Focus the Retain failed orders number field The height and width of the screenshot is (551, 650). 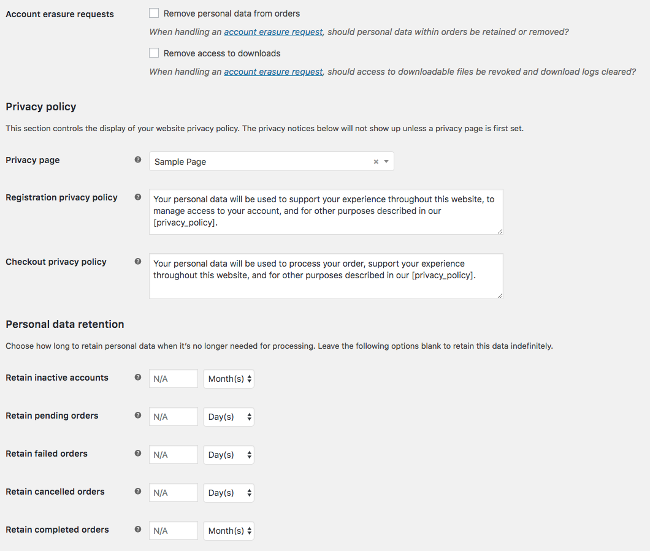tap(174, 455)
